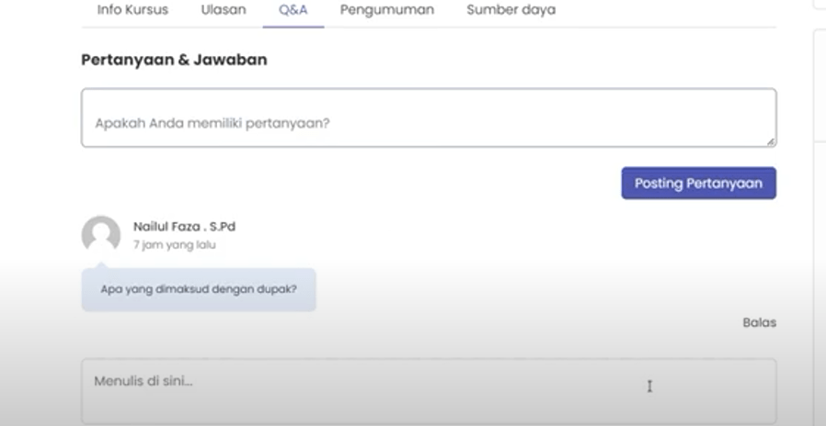Select the 'Apa yang dimaksud dengan dupak?' bubble
This screenshot has height=426, width=826.
(199, 289)
